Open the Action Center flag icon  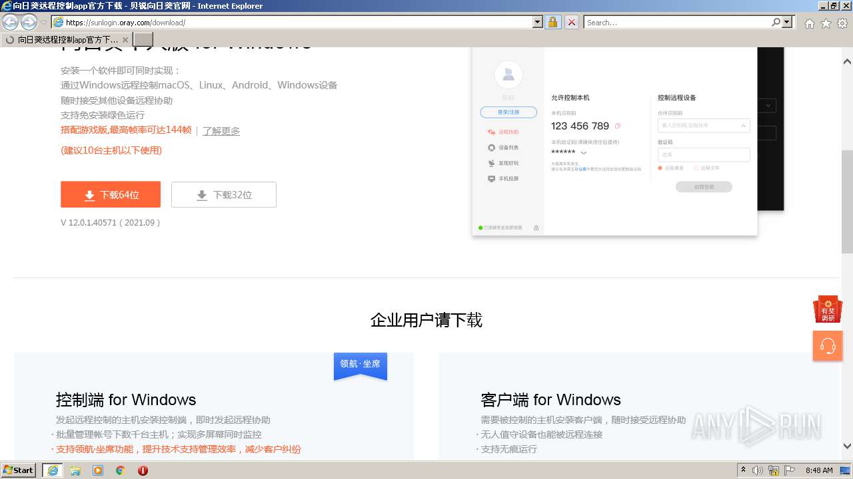click(x=790, y=470)
